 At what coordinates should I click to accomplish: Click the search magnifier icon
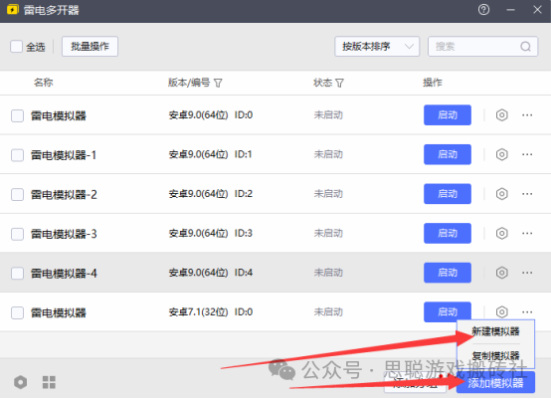click(525, 47)
